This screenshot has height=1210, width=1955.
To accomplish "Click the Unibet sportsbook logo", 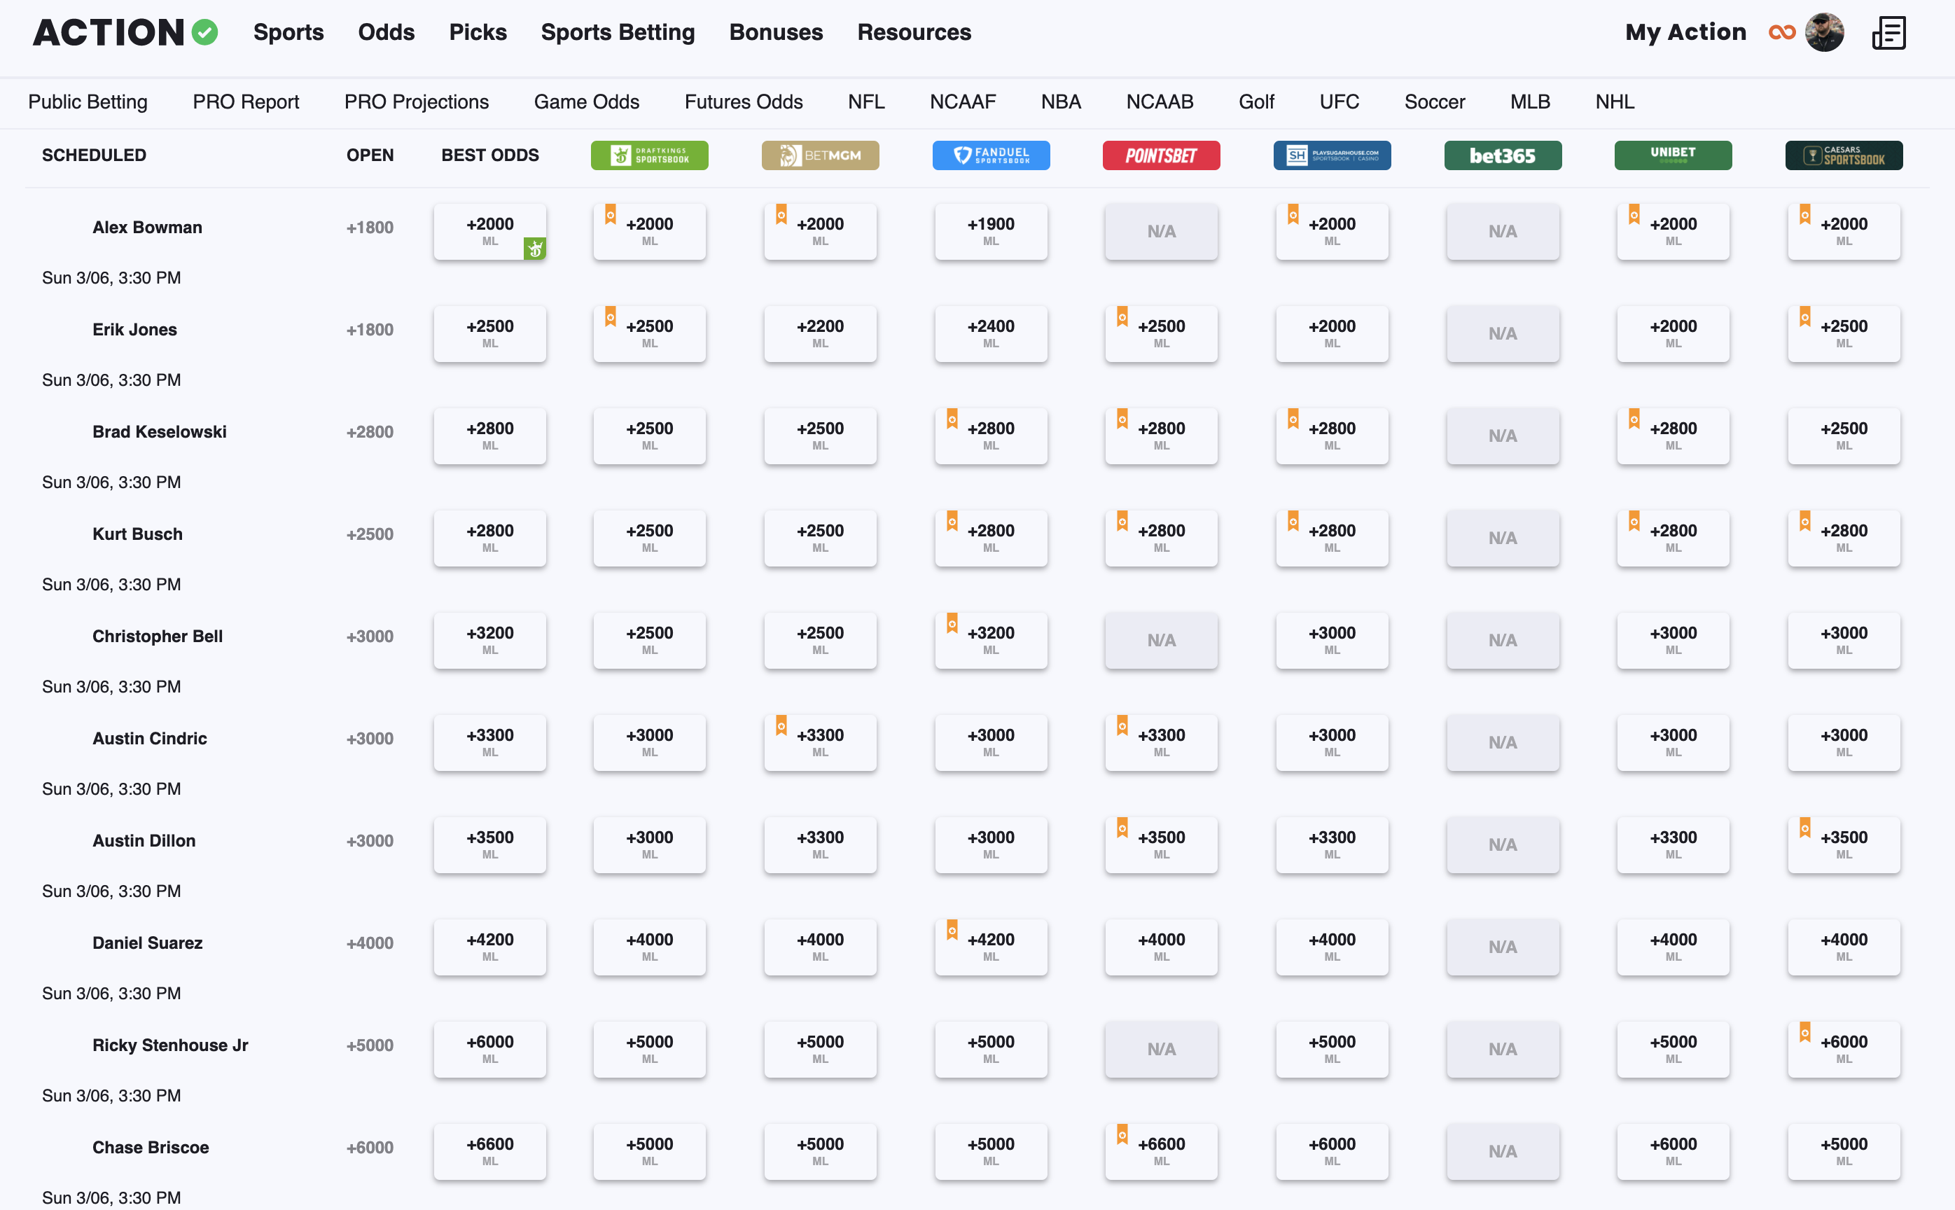I will pos(1673,155).
